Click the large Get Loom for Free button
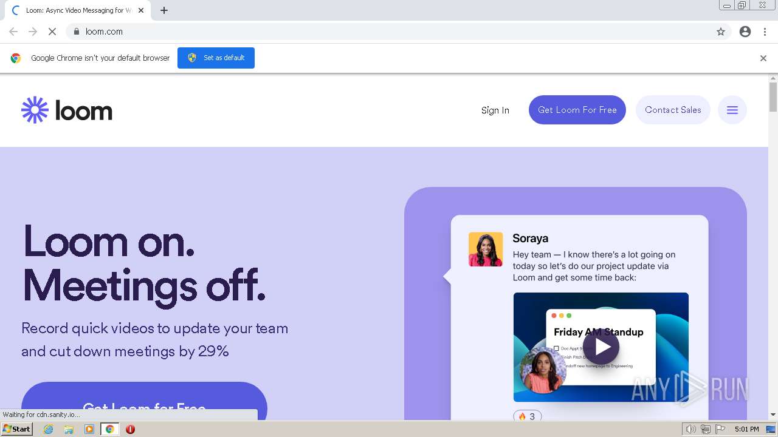The image size is (778, 437). (x=144, y=401)
